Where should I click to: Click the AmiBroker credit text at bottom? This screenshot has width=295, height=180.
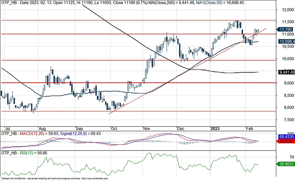coord(54,179)
